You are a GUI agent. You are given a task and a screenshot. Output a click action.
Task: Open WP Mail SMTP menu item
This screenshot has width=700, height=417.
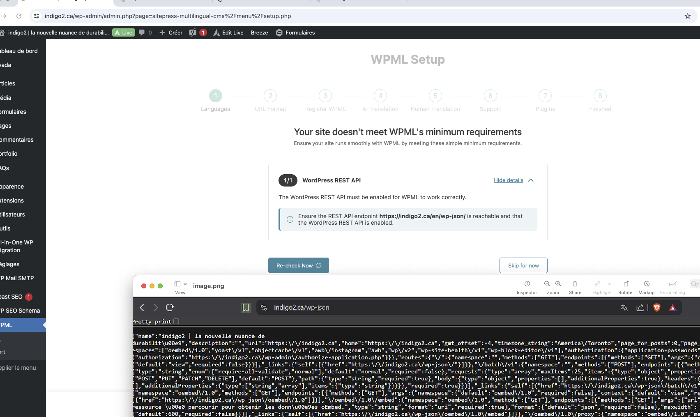[17, 278]
